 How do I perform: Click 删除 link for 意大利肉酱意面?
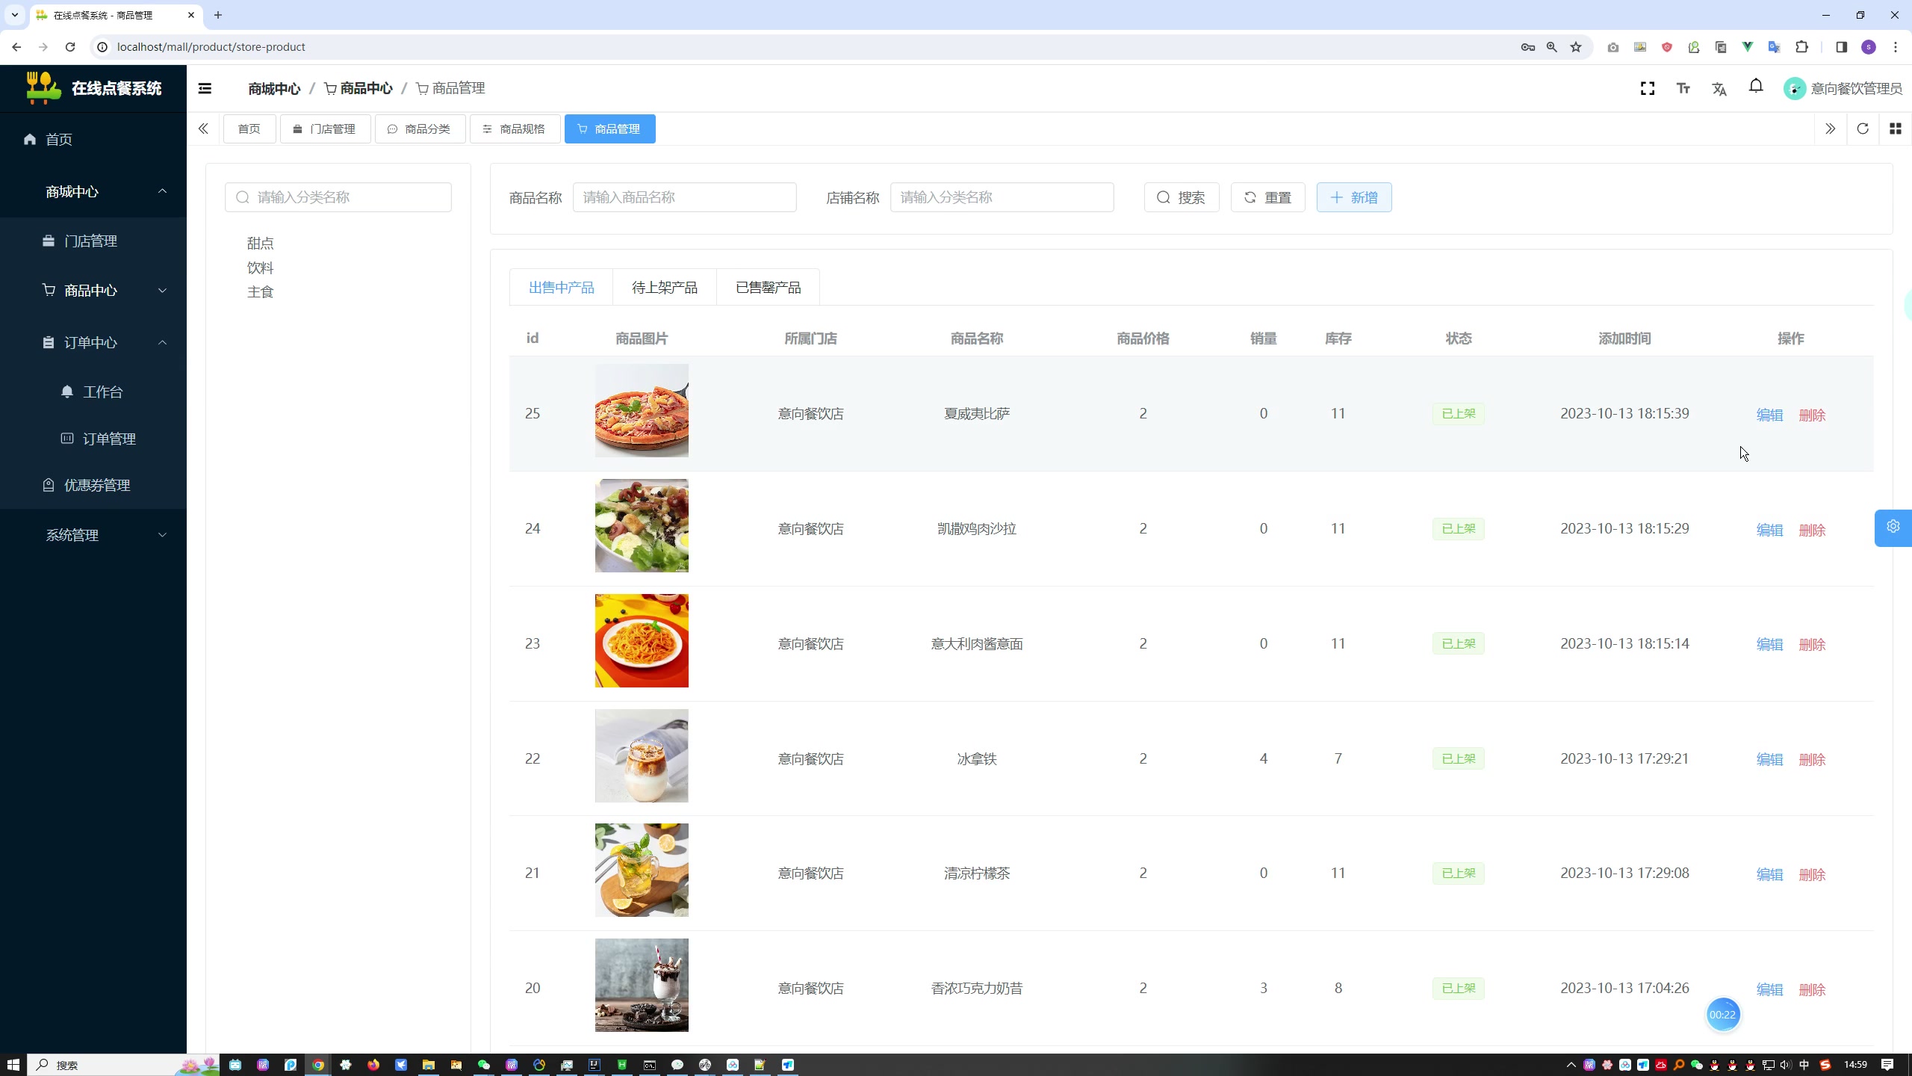coord(1812,644)
